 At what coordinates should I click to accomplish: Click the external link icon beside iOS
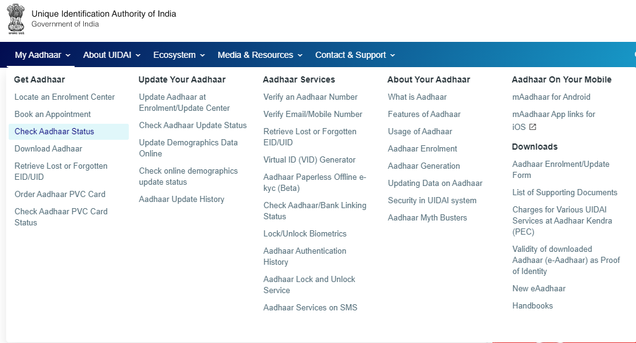(532, 127)
